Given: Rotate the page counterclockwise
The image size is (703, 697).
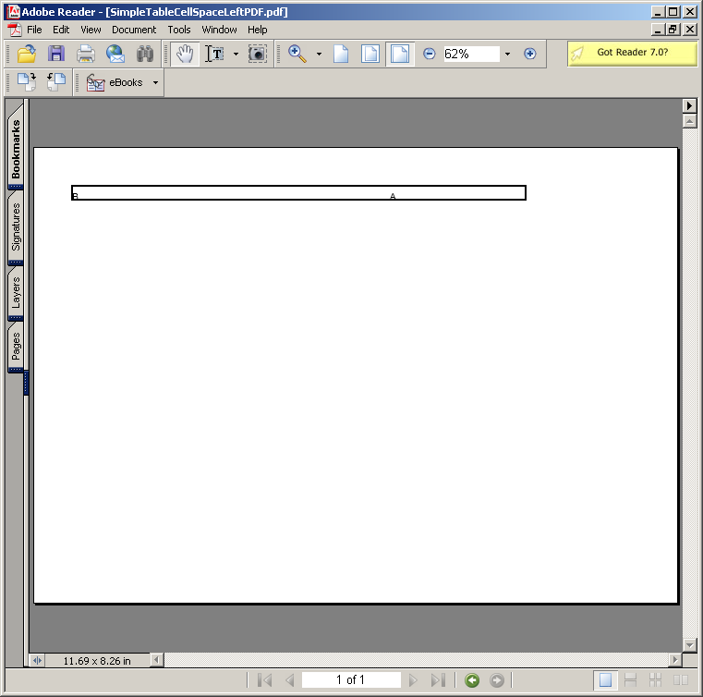Looking at the screenshot, I should coord(56,82).
